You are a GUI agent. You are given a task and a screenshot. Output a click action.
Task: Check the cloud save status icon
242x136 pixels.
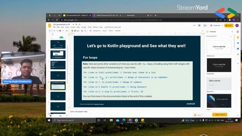[x=79, y=24]
